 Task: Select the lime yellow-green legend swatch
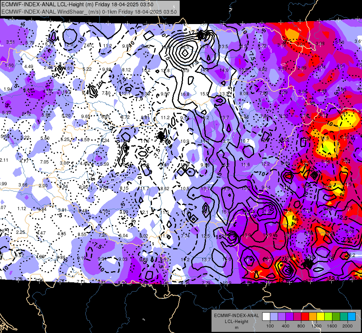(328, 317)
